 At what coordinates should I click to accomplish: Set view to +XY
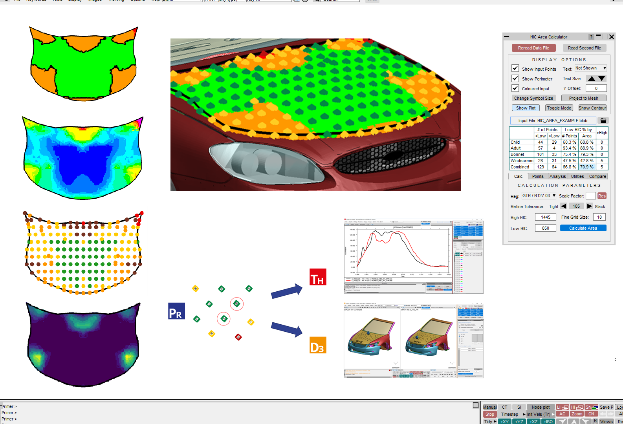point(504,421)
